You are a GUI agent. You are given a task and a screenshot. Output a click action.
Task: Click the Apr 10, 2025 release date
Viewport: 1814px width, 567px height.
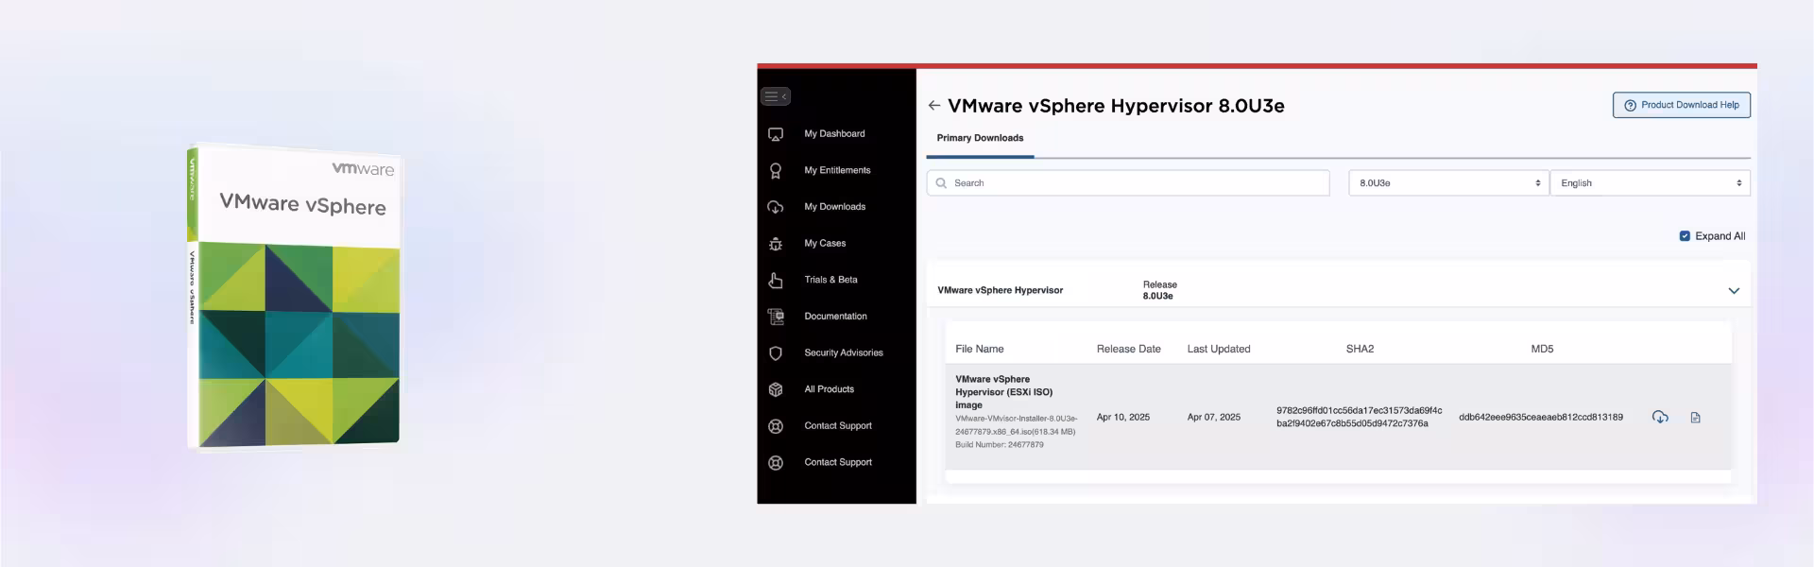pos(1122,417)
